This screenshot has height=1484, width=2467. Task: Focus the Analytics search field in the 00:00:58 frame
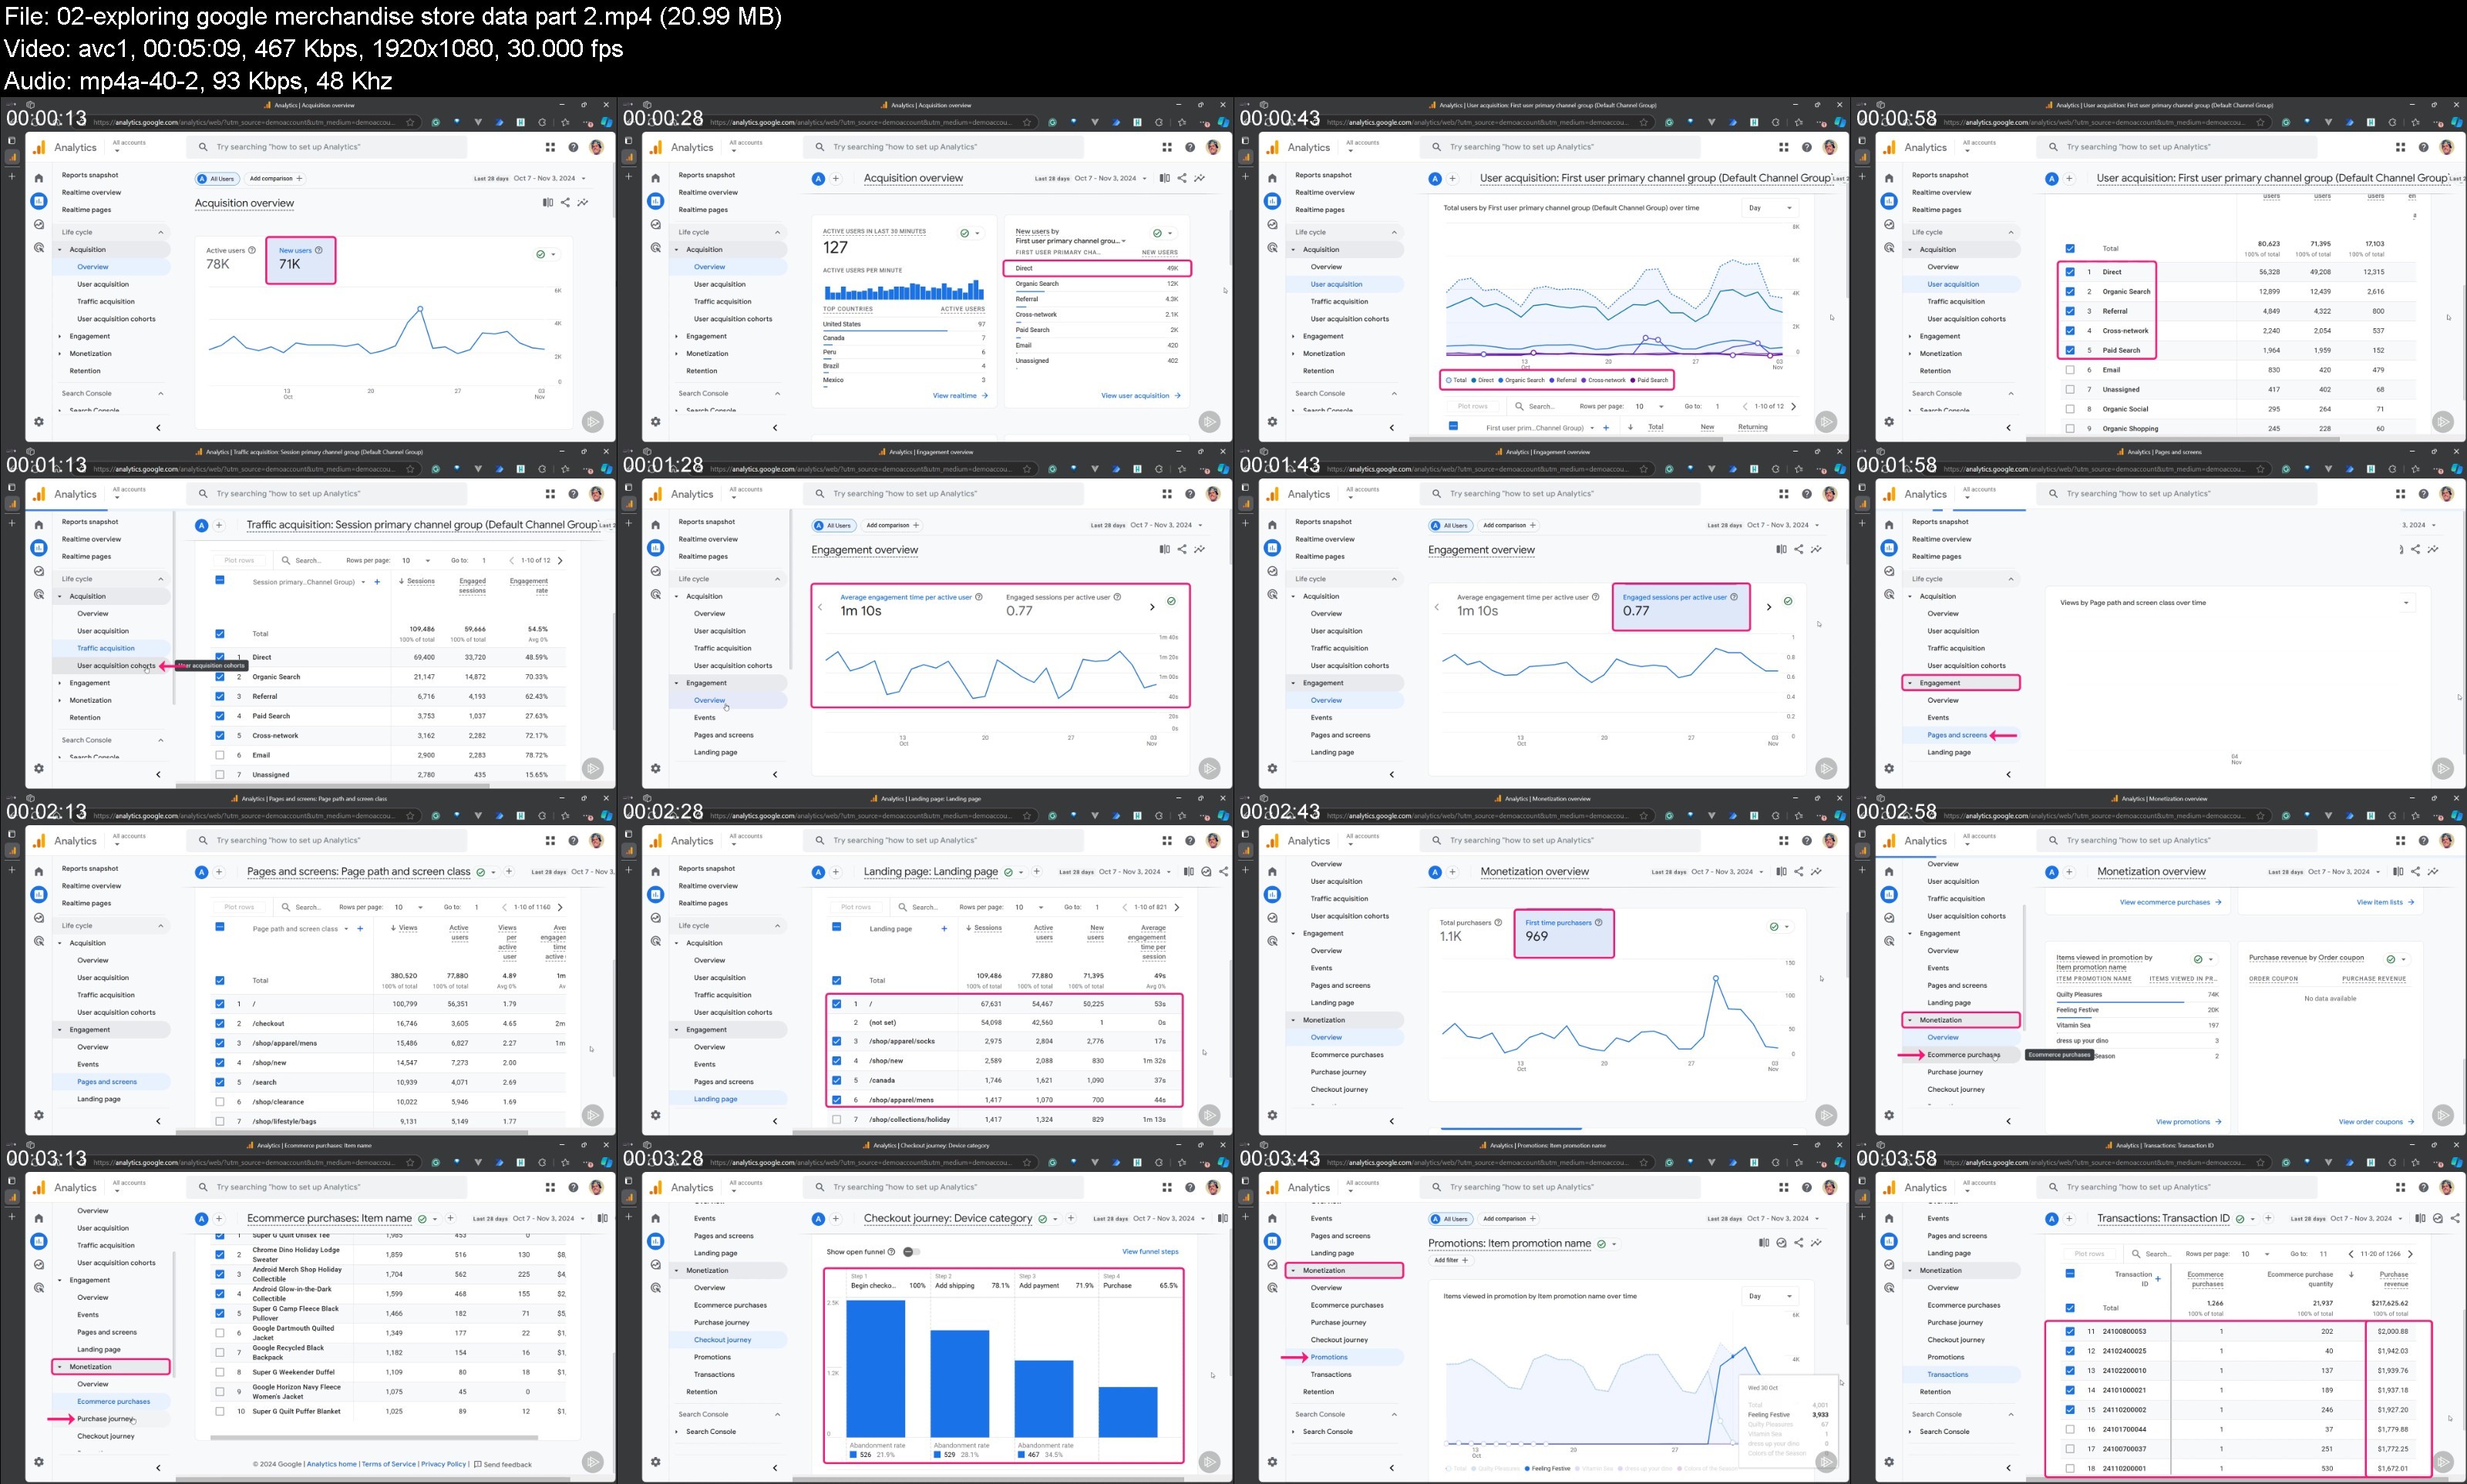tap(2177, 147)
